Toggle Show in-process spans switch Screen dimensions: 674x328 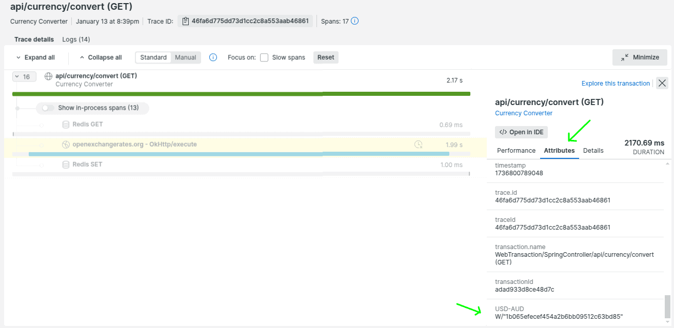[48, 108]
